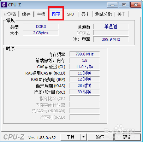Click the CPU-Z logo at bottom left

coord(14,137)
